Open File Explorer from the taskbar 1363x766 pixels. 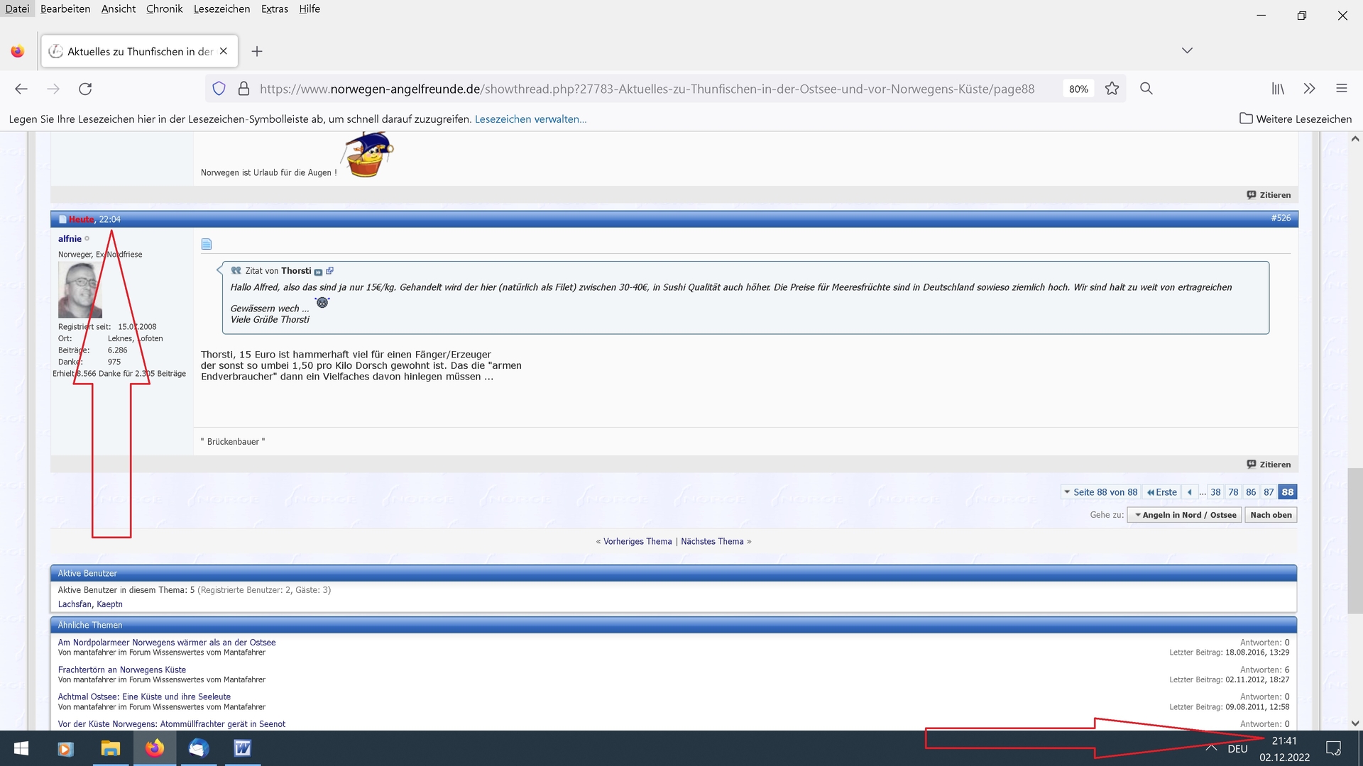pyautogui.click(x=110, y=748)
